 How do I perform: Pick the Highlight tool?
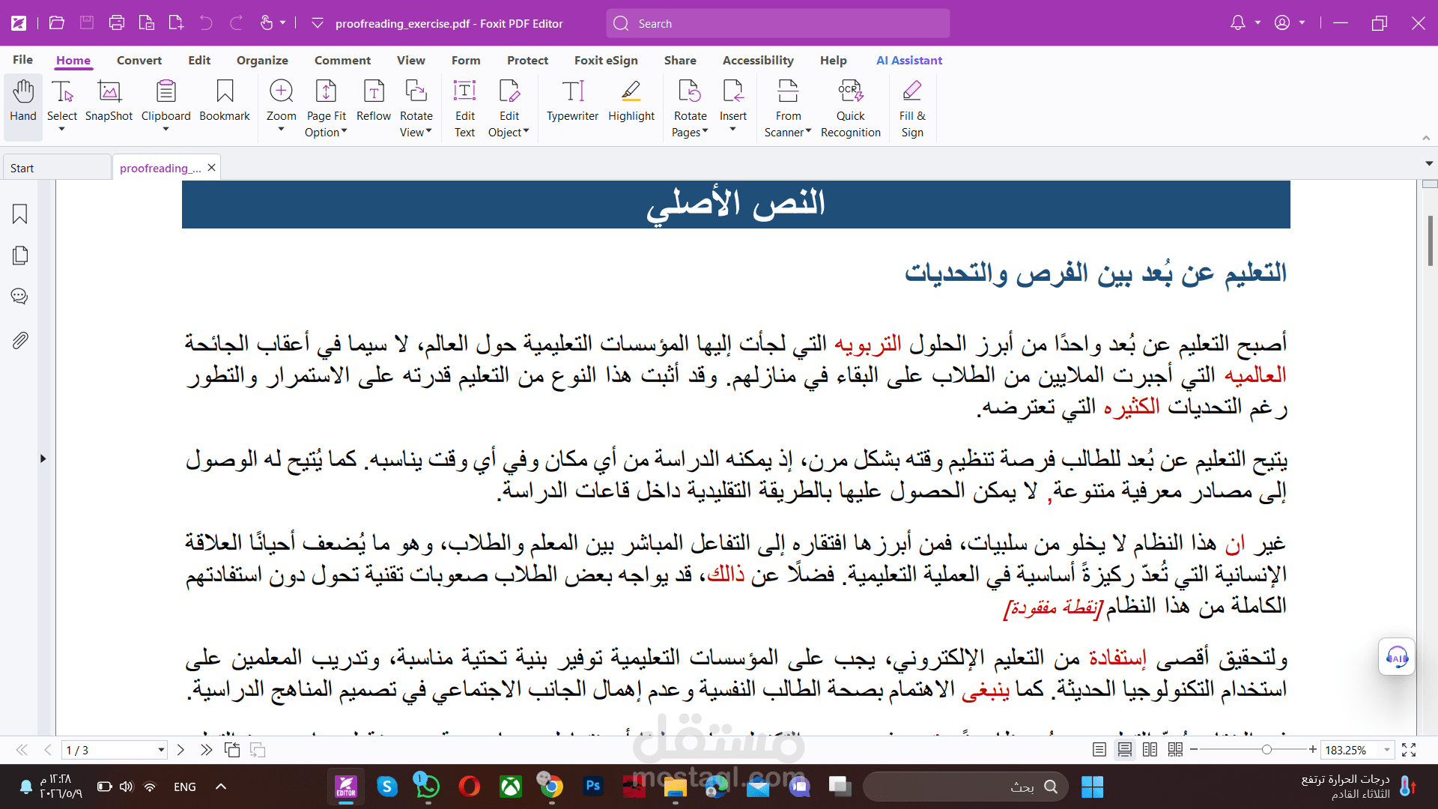click(x=631, y=101)
